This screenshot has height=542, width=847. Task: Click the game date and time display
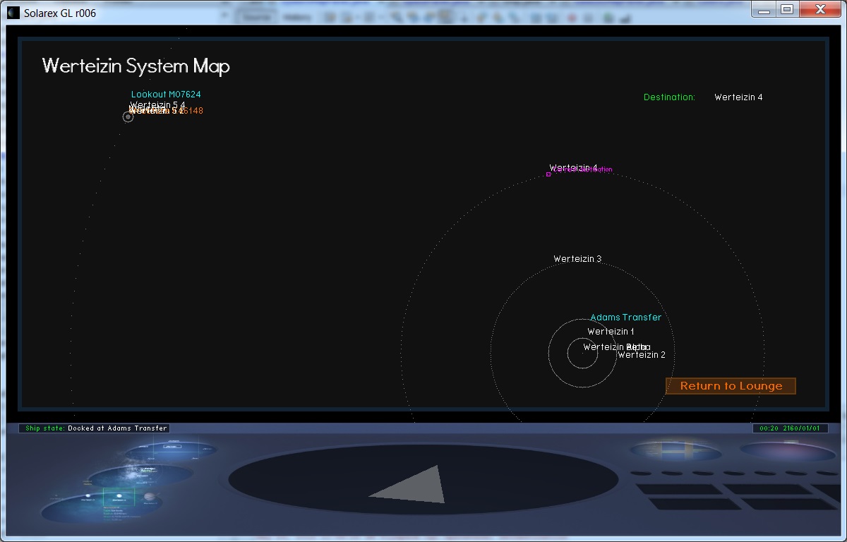[x=789, y=428]
